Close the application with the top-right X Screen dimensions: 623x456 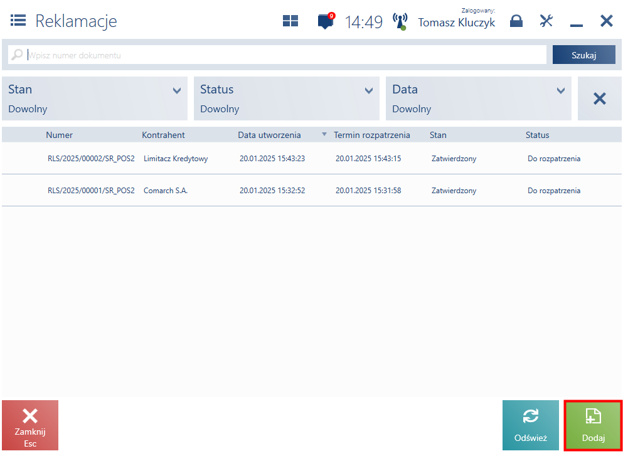[606, 21]
